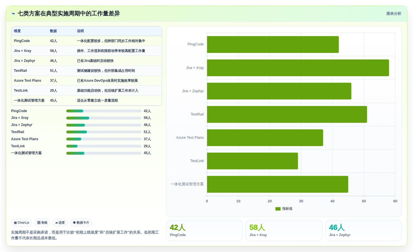
Task: Click the Jira + Xray chart bar
Action: pyautogui.click(x=298, y=68)
